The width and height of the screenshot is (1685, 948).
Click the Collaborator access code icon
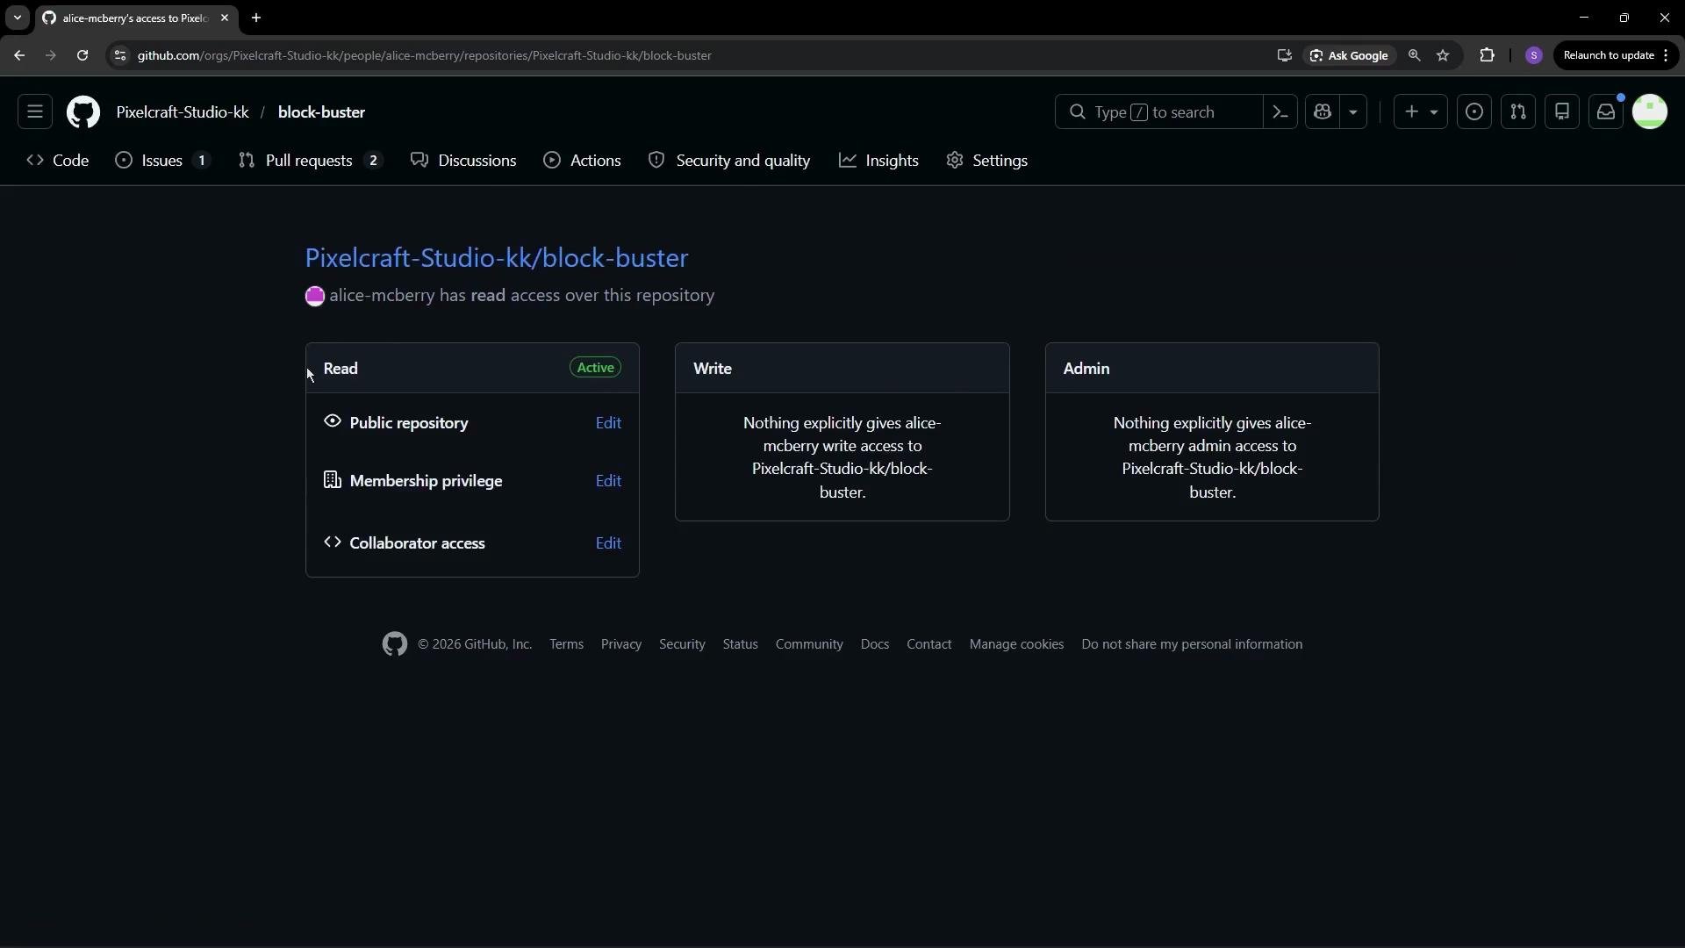pos(333,542)
